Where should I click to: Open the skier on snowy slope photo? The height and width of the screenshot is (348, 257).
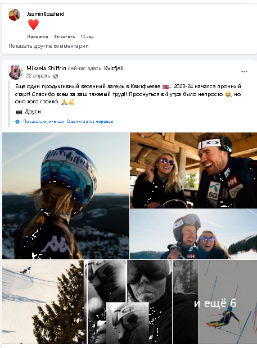click(44, 302)
